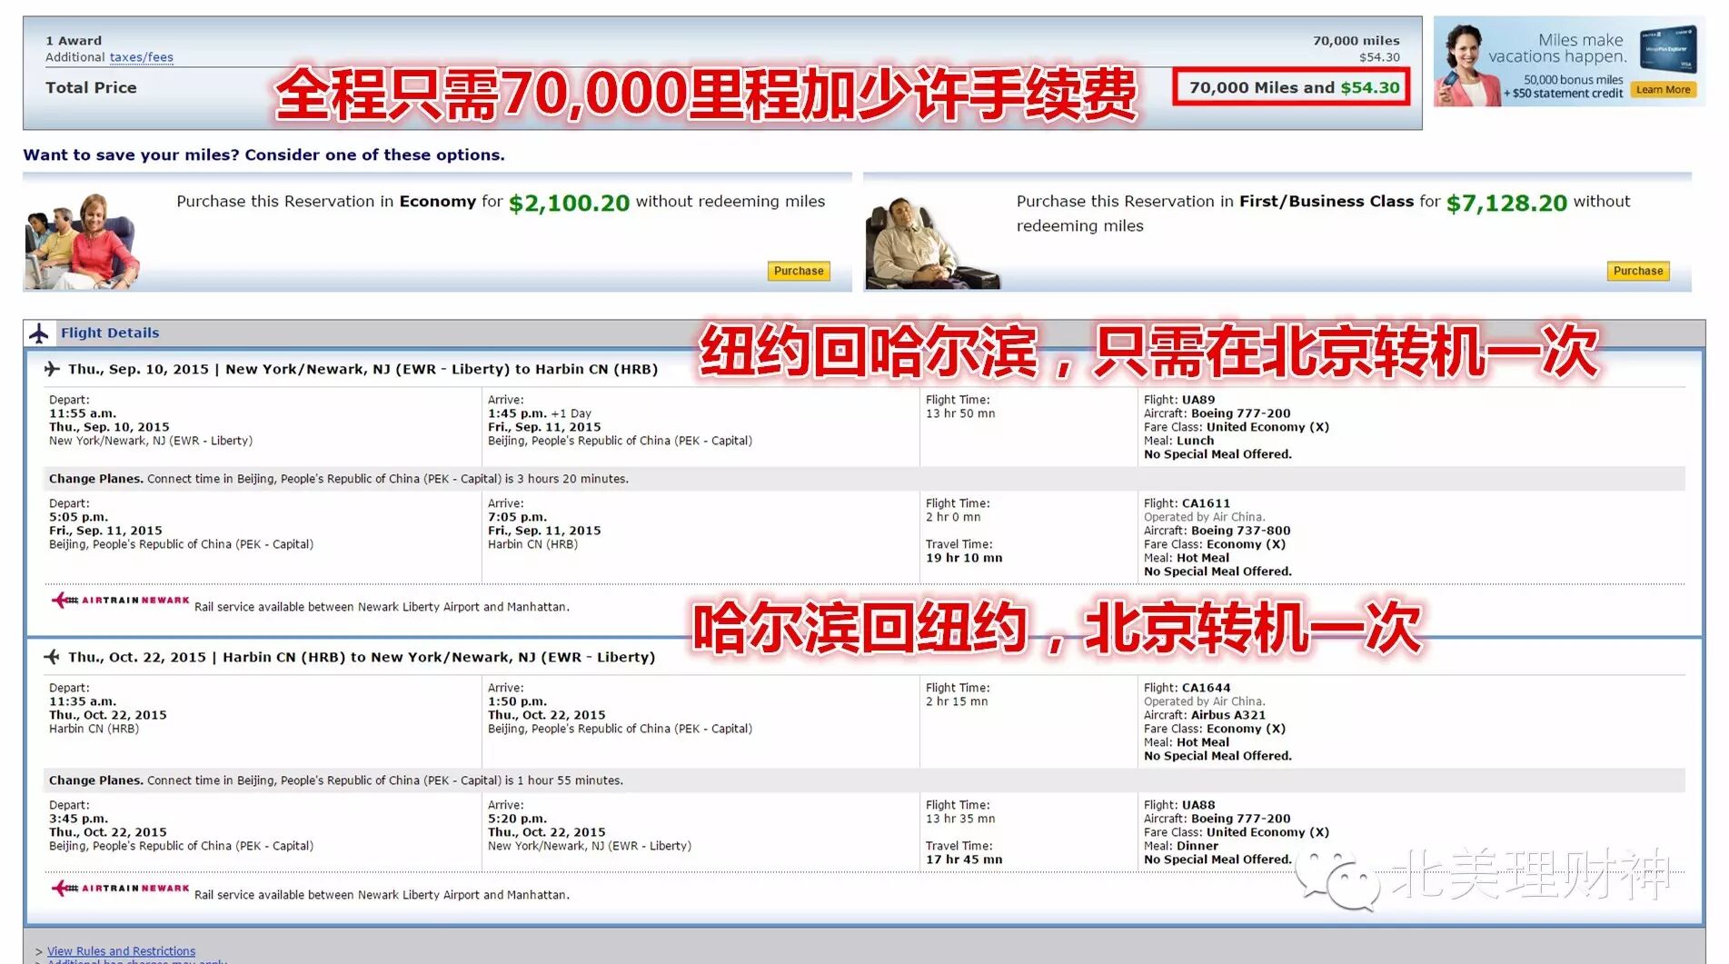Click the 1:50 p.m. arrival time
This screenshot has height=964, width=1729.
[x=518, y=701]
